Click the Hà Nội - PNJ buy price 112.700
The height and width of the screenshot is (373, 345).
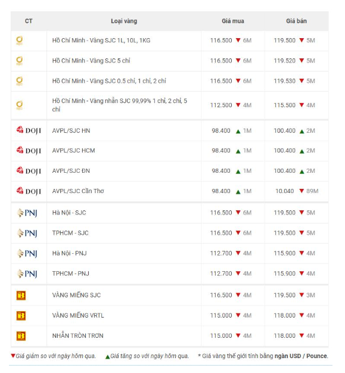[221, 253]
